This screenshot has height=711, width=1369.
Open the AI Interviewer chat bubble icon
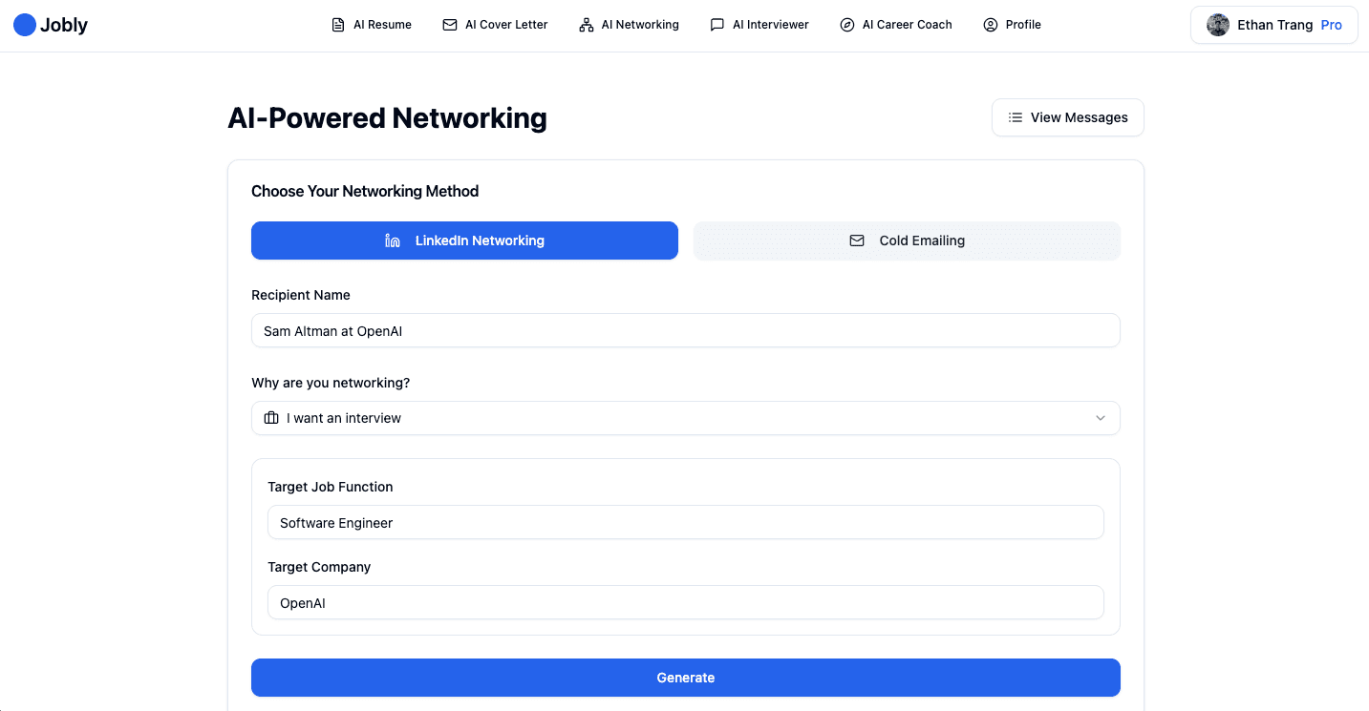coord(717,24)
